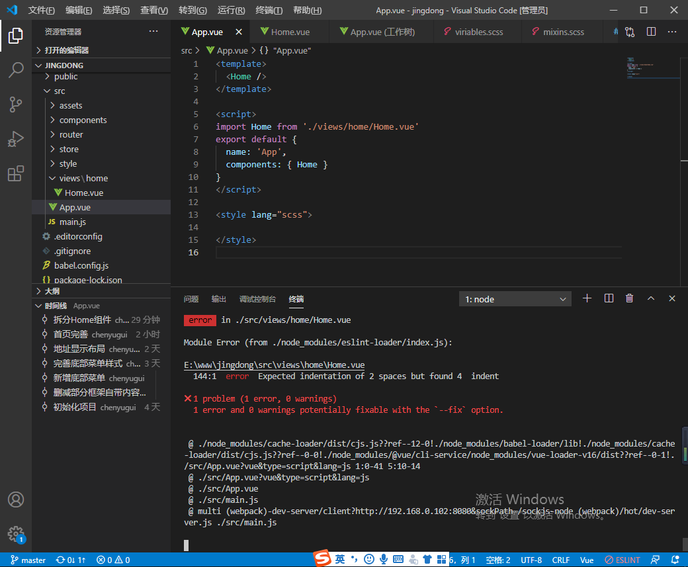Viewport: 688px width, 567px height.
Task: Switch to the mixins.scss tab
Action: (563, 32)
